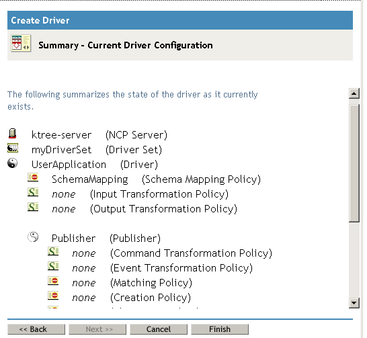Click the "(Matching Policy)" label
This screenshot has height=338, width=367.
click(151, 283)
